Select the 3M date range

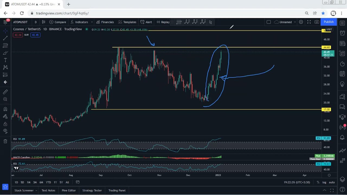tap(35, 182)
